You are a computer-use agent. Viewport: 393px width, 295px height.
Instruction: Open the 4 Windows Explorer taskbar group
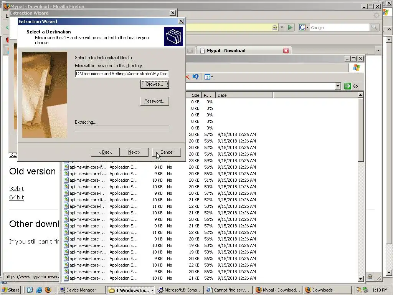click(130, 290)
